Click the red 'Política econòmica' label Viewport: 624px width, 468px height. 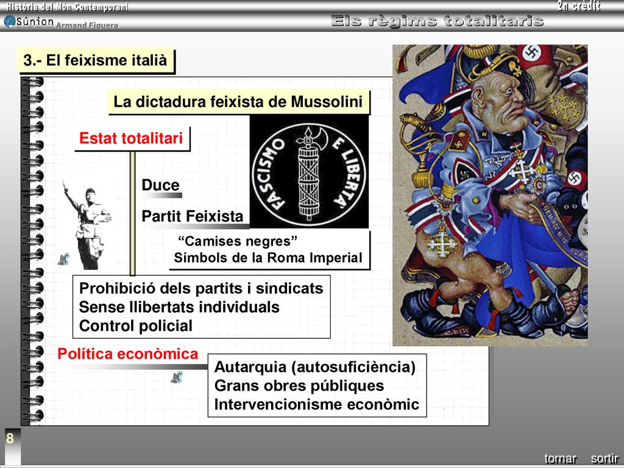click(x=128, y=354)
